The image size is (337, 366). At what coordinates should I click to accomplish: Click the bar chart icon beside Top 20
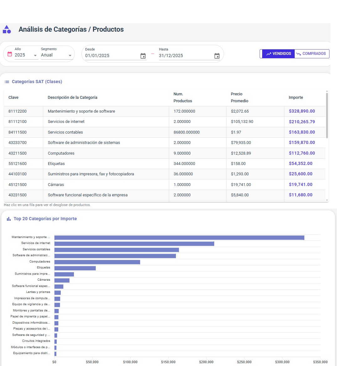pyautogui.click(x=9, y=219)
